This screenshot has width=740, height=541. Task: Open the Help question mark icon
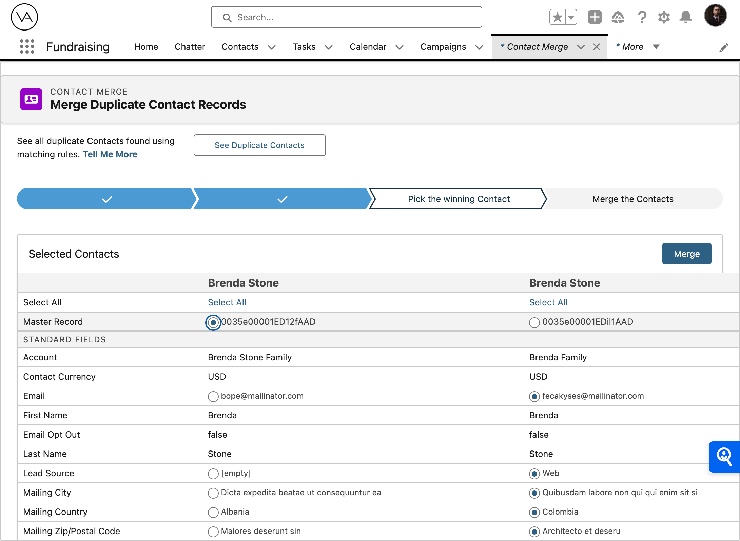642,17
